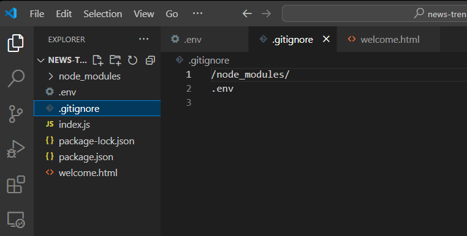Place cursor on the .env line in editor
This screenshot has width=467, height=236.
point(222,89)
